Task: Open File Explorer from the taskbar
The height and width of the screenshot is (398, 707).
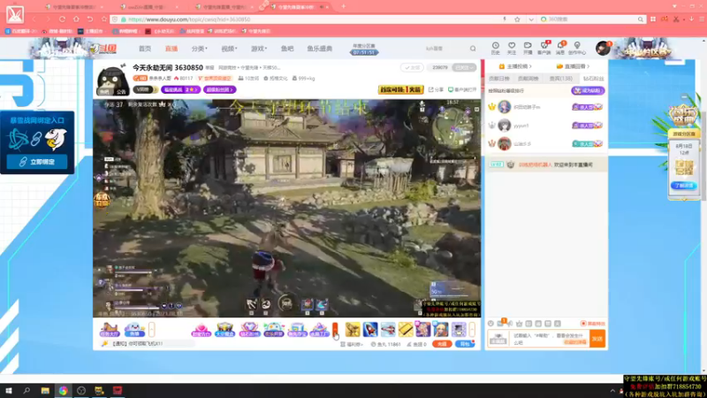Action: [45, 391]
